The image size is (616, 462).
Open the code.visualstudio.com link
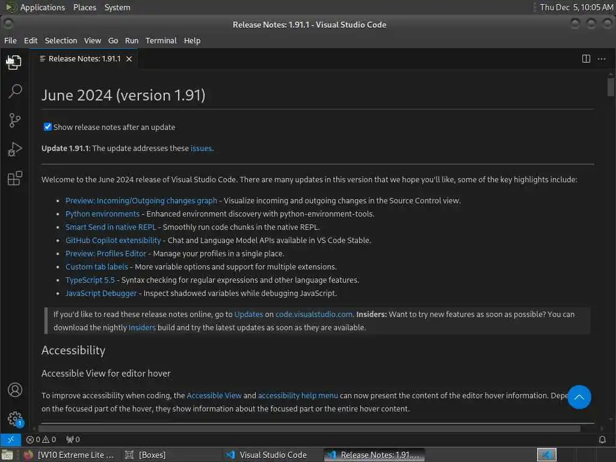click(x=314, y=314)
